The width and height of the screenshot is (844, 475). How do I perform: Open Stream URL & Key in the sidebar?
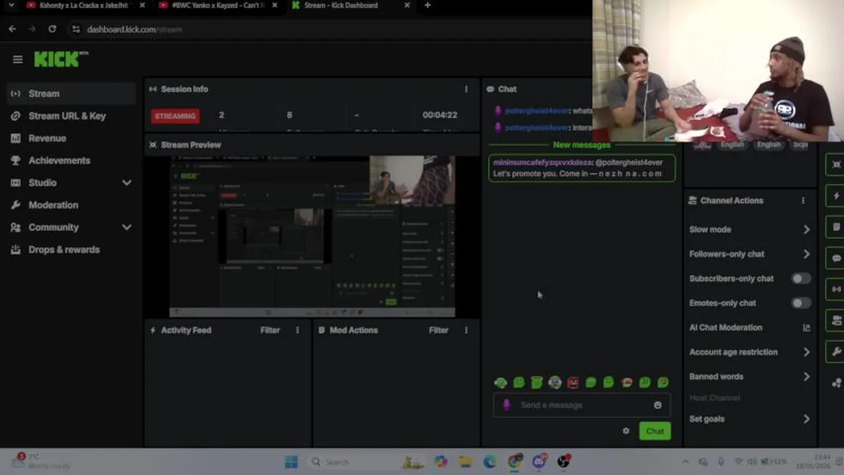pyautogui.click(x=71, y=116)
